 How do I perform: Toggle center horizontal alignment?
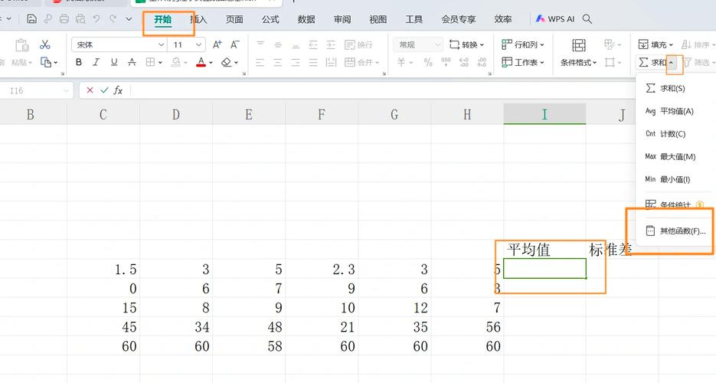(278, 62)
